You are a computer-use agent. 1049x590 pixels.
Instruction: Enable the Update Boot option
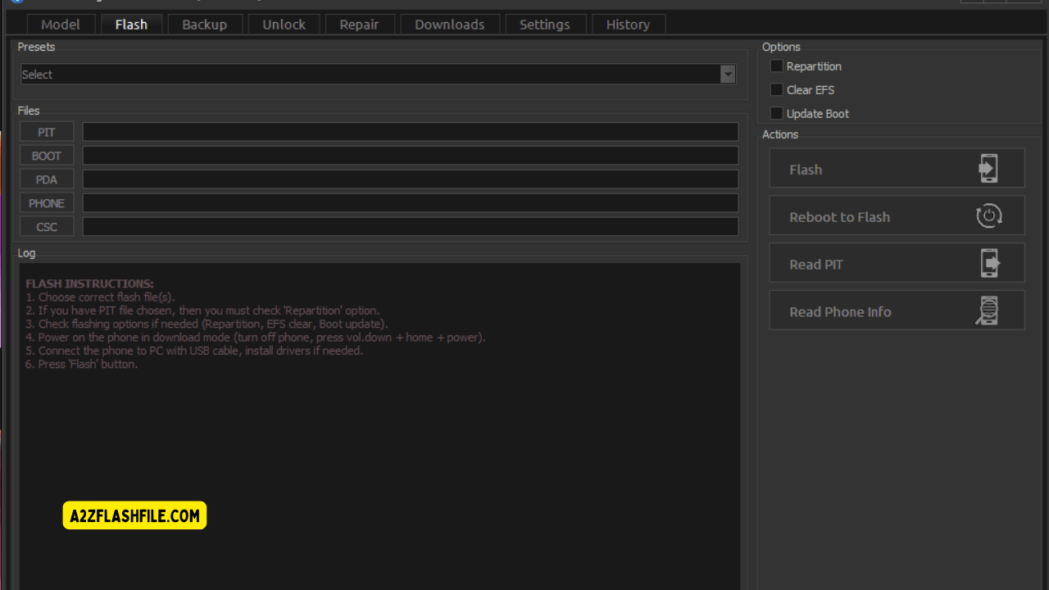tap(776, 113)
